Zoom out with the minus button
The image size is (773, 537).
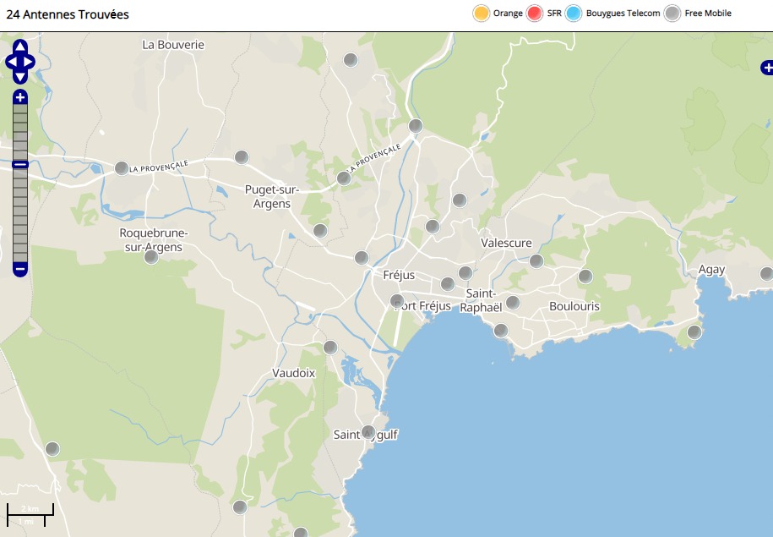coord(20,269)
